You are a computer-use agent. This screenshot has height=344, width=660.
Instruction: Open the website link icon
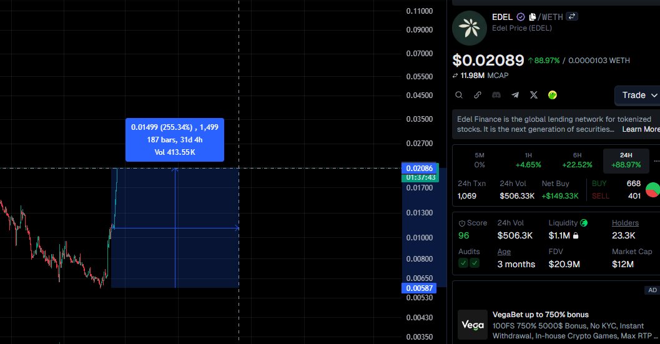(x=477, y=95)
